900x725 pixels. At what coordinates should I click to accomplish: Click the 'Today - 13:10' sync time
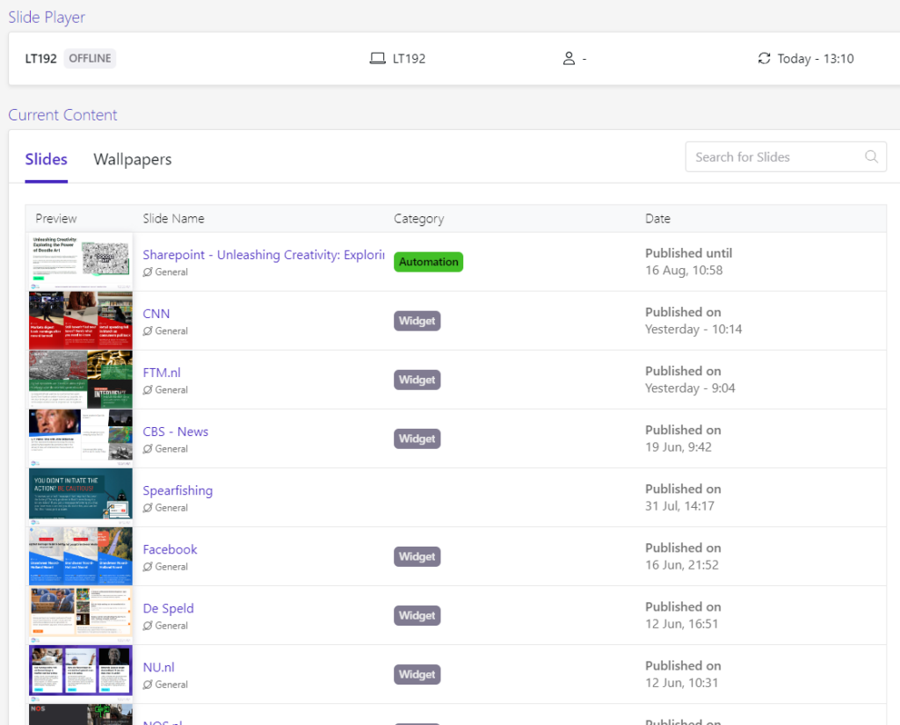[x=816, y=59]
